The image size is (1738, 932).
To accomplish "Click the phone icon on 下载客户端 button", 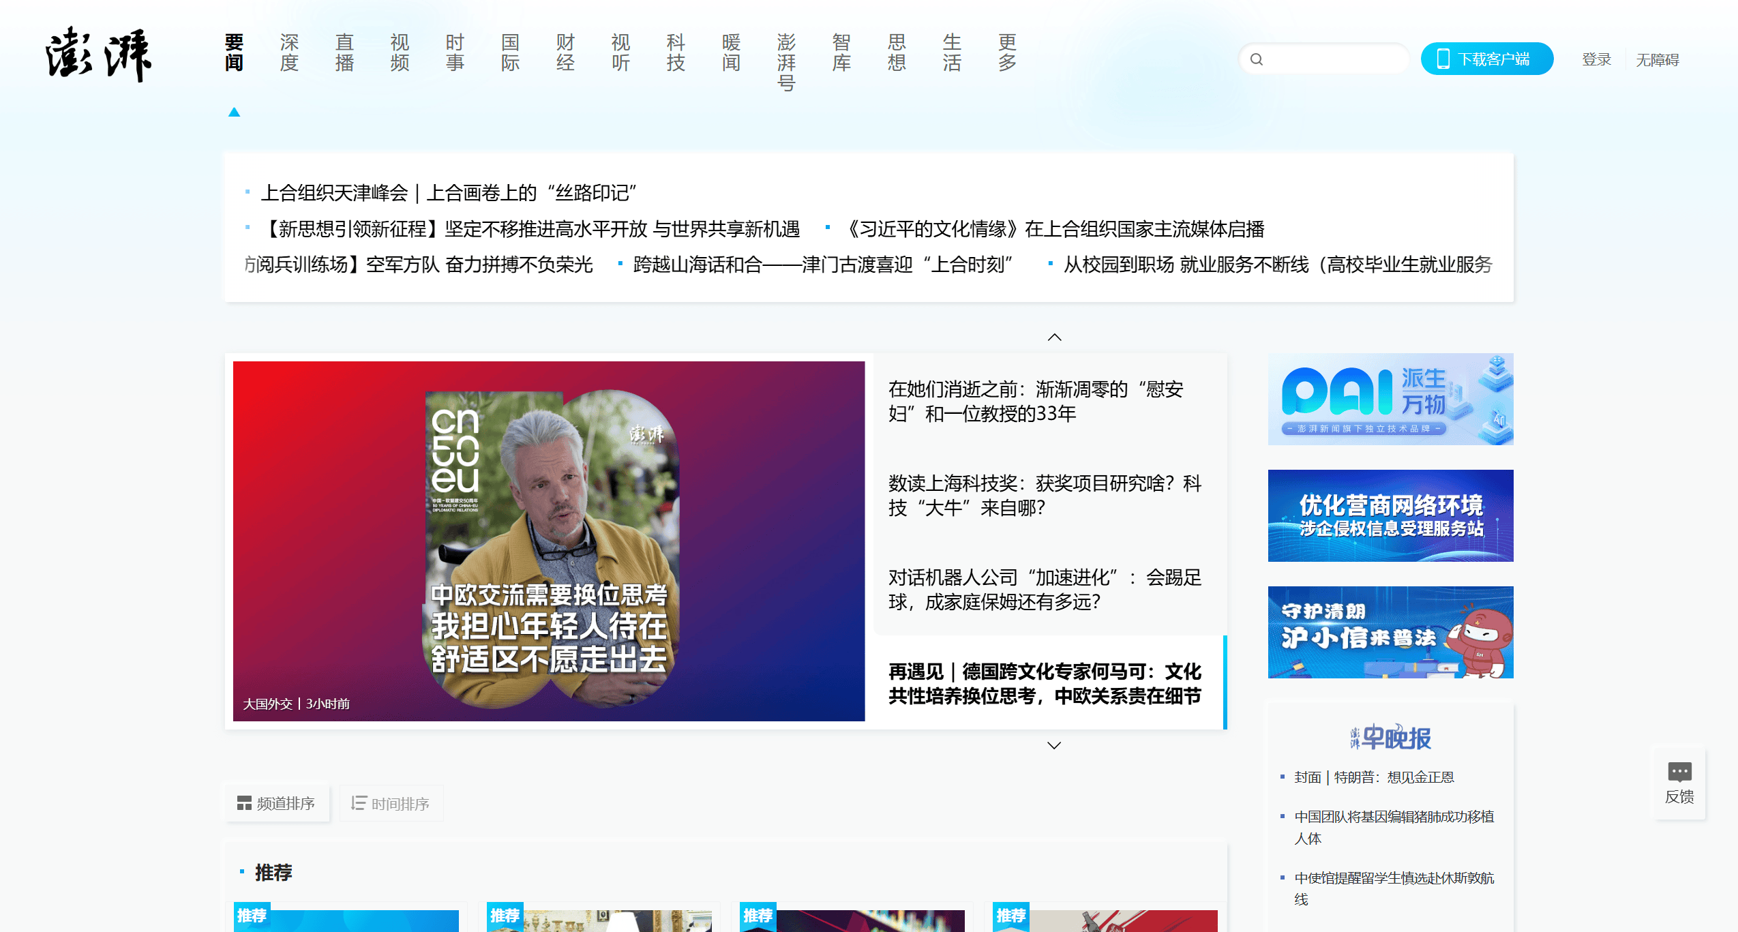I will (x=1442, y=59).
